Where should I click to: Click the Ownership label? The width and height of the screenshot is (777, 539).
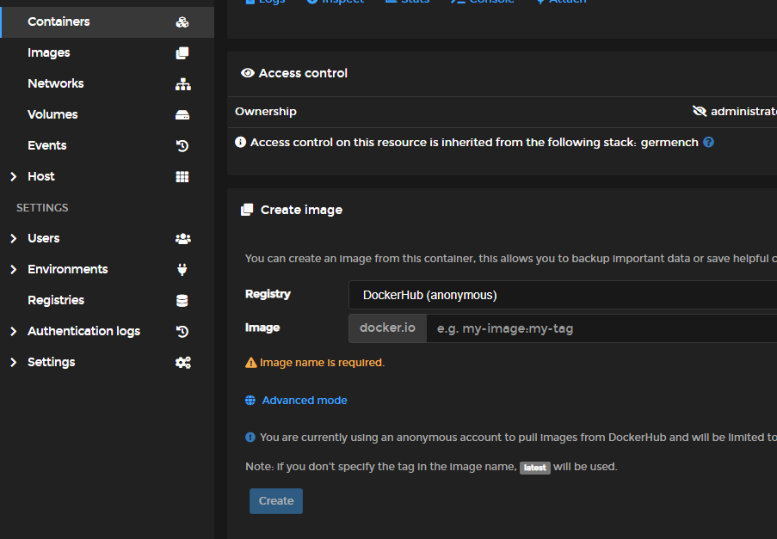point(266,112)
